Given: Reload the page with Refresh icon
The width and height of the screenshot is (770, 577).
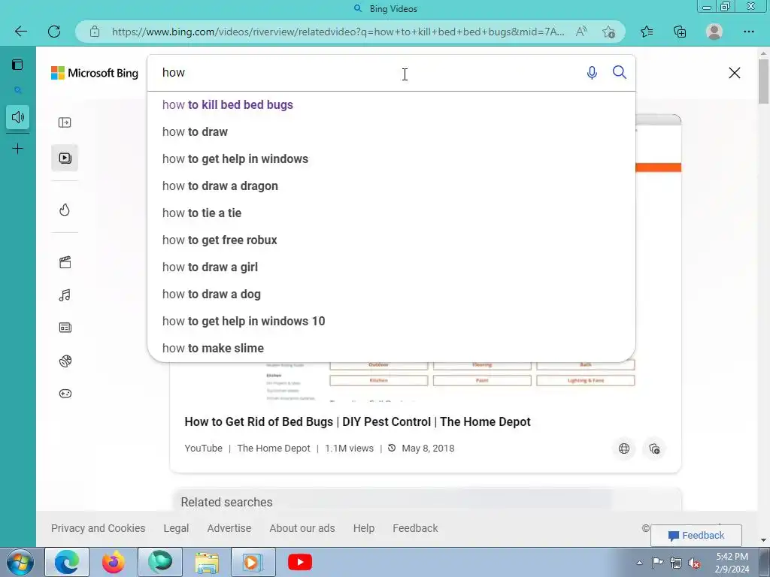Looking at the screenshot, I should 54,32.
